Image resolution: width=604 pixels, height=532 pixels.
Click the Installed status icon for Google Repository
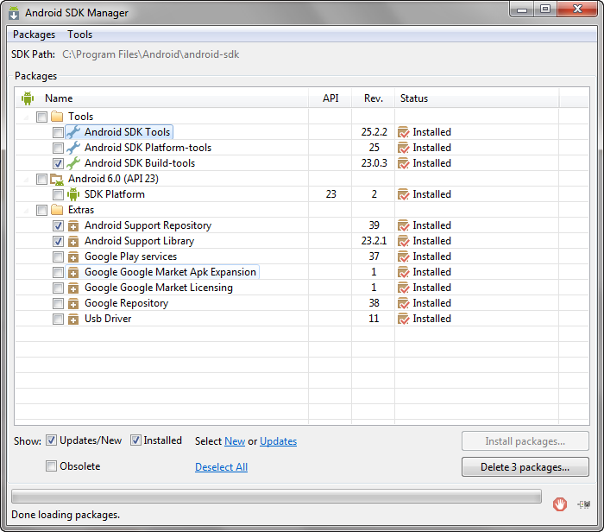click(403, 303)
